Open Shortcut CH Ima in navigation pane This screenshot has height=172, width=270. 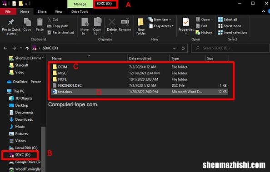[25, 58]
